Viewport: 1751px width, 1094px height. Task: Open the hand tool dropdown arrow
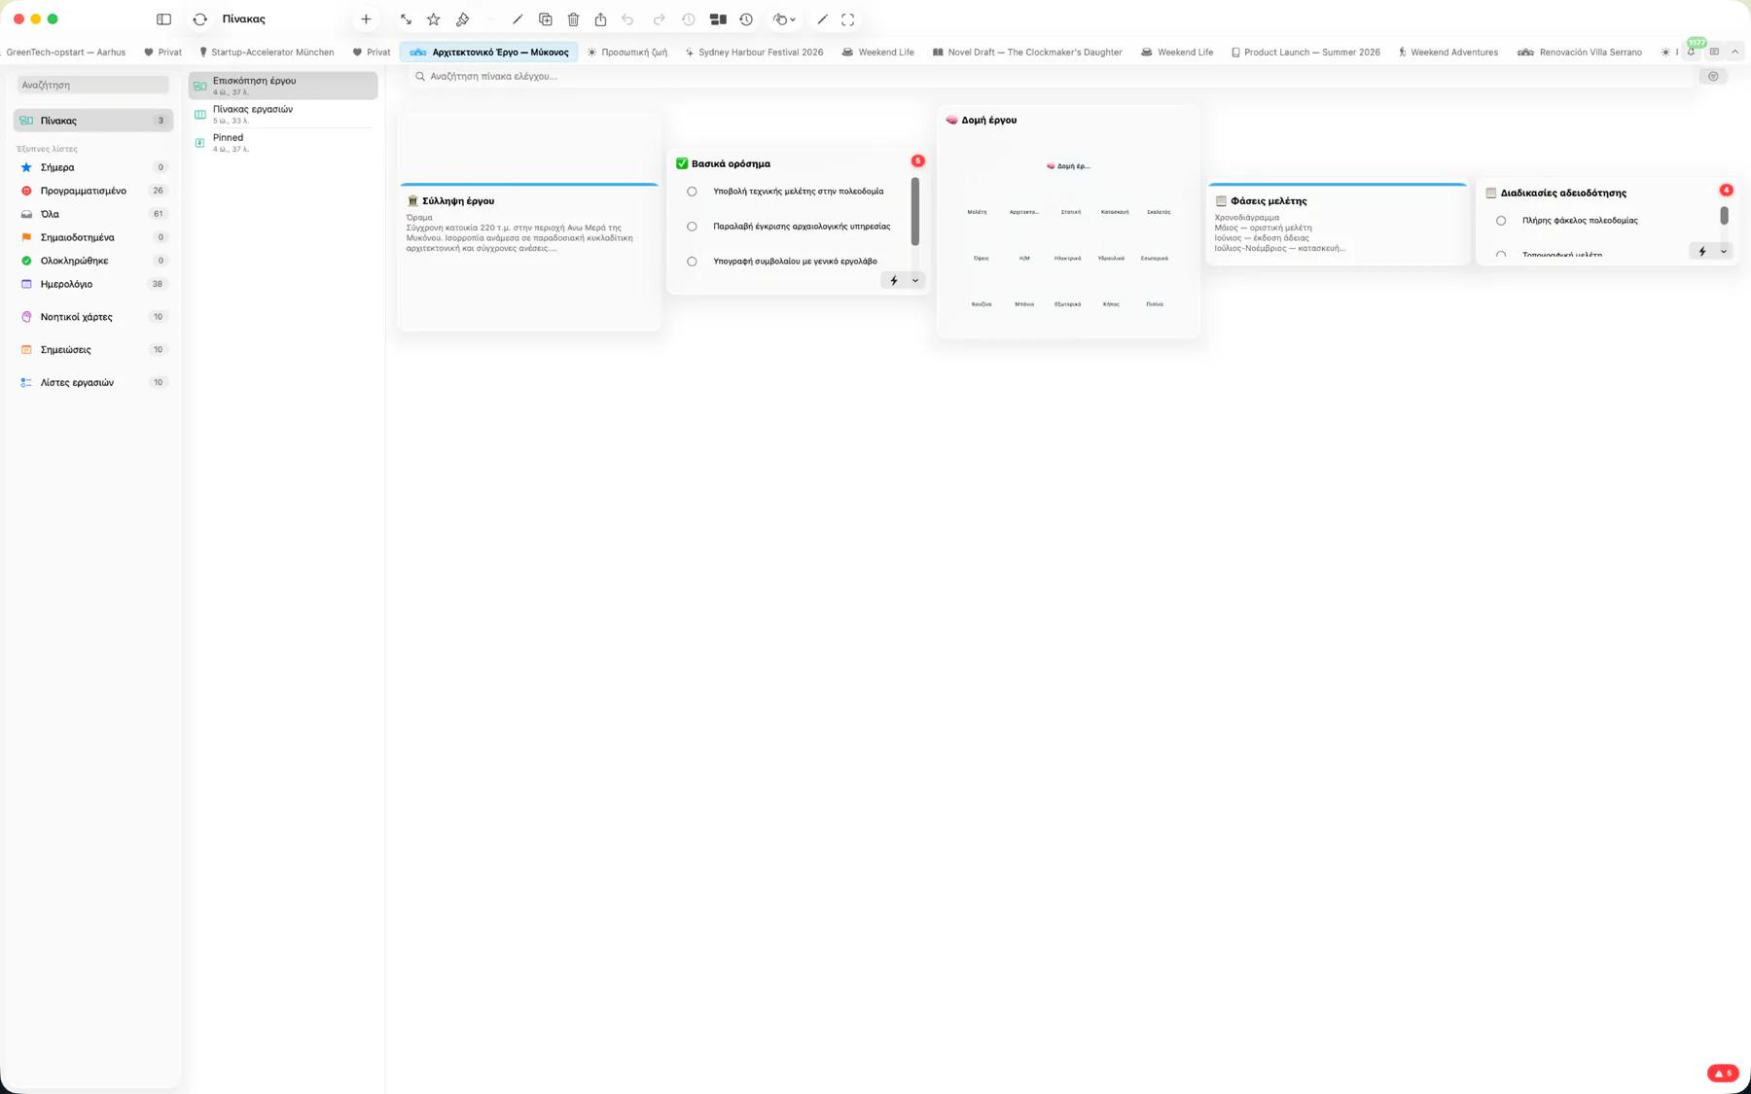pos(793,19)
